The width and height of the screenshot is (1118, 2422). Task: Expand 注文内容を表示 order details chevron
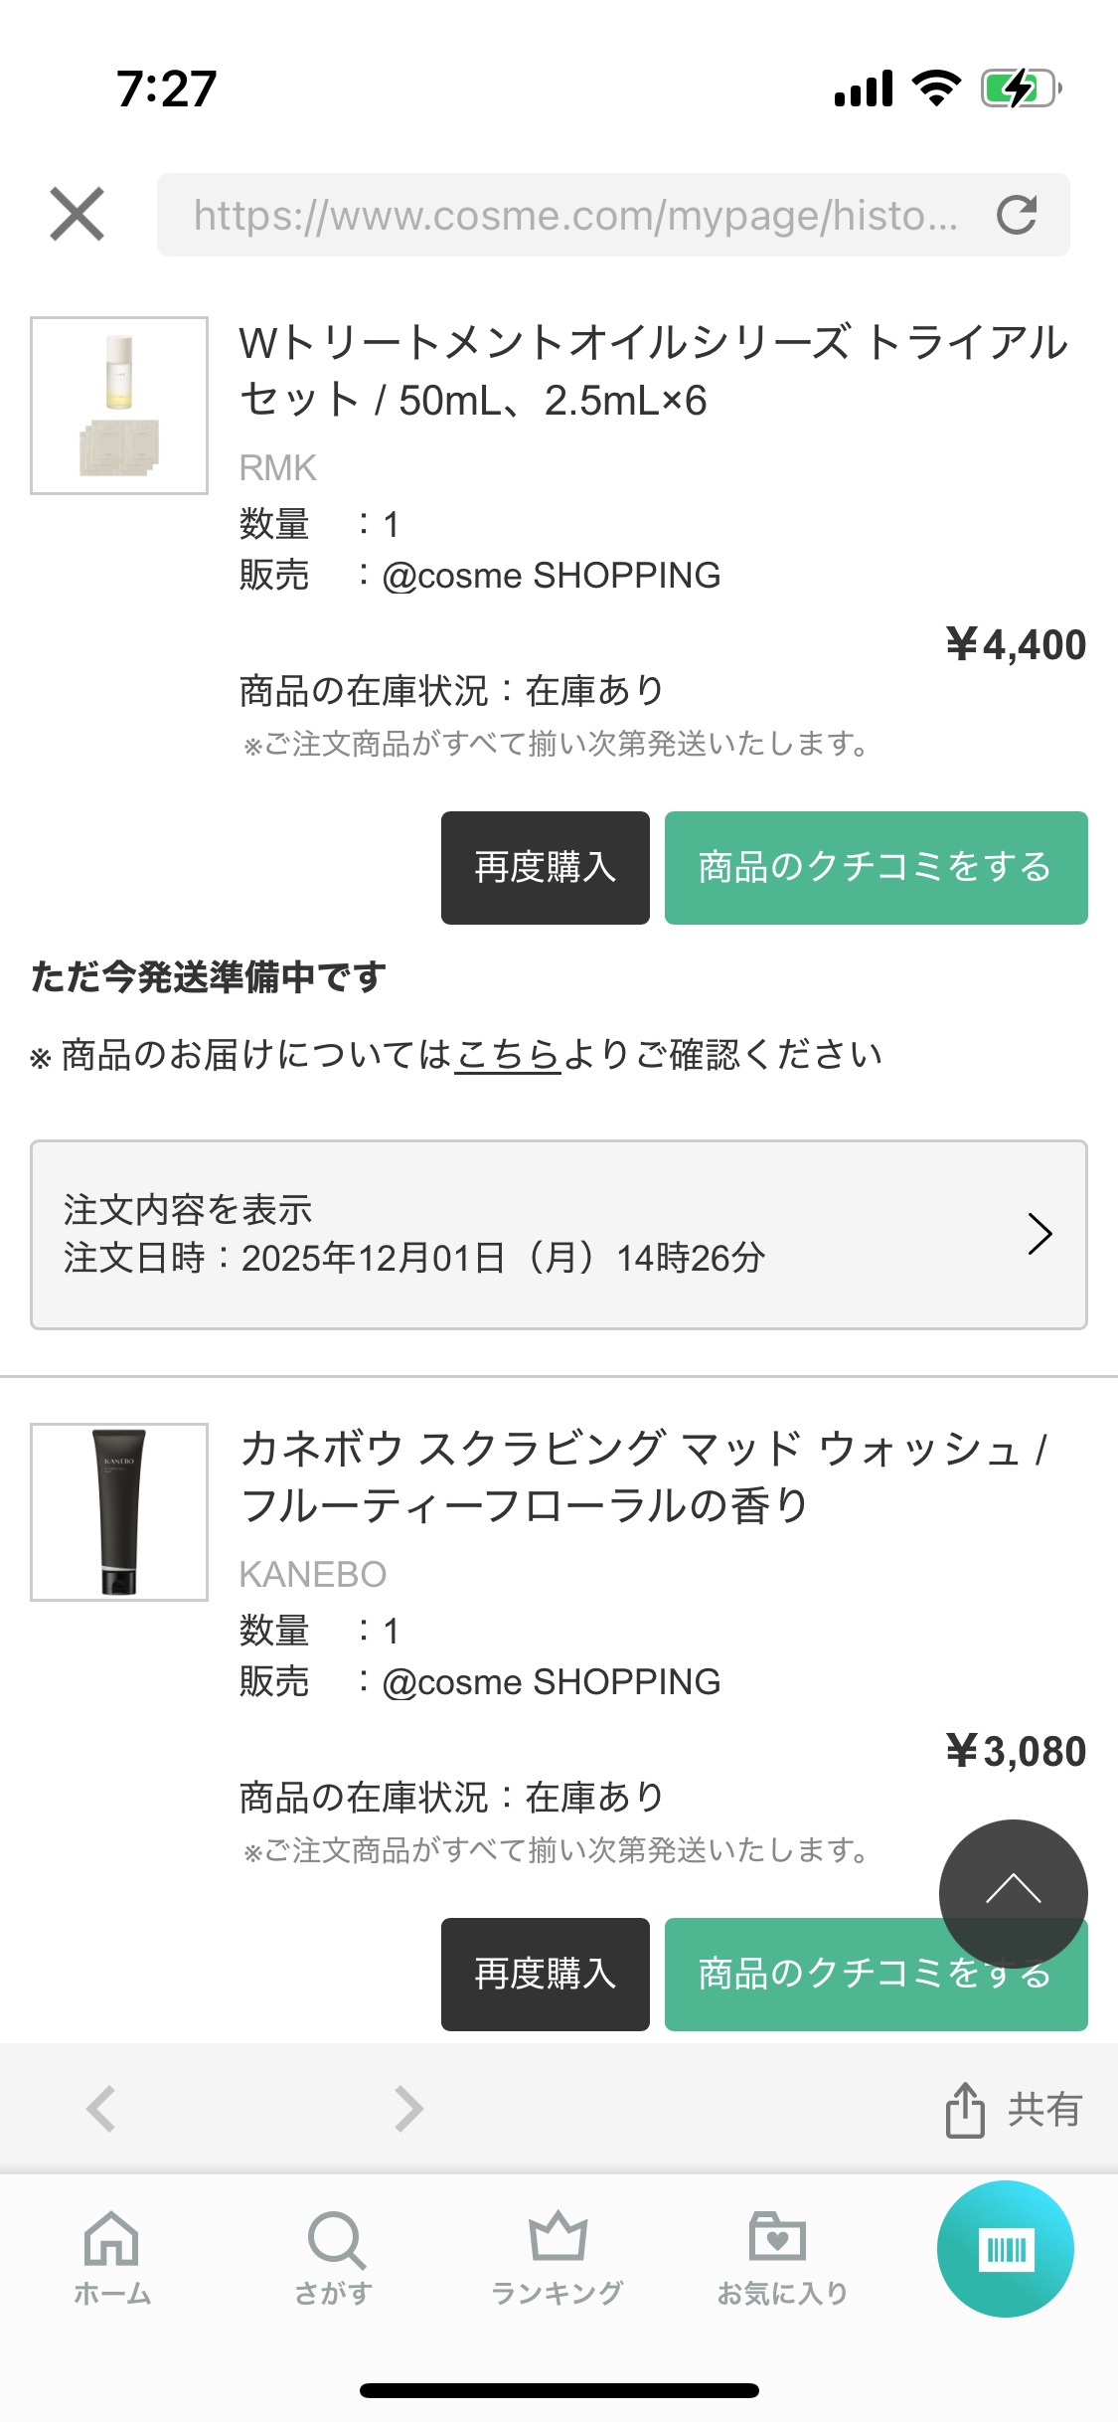tap(1038, 1234)
